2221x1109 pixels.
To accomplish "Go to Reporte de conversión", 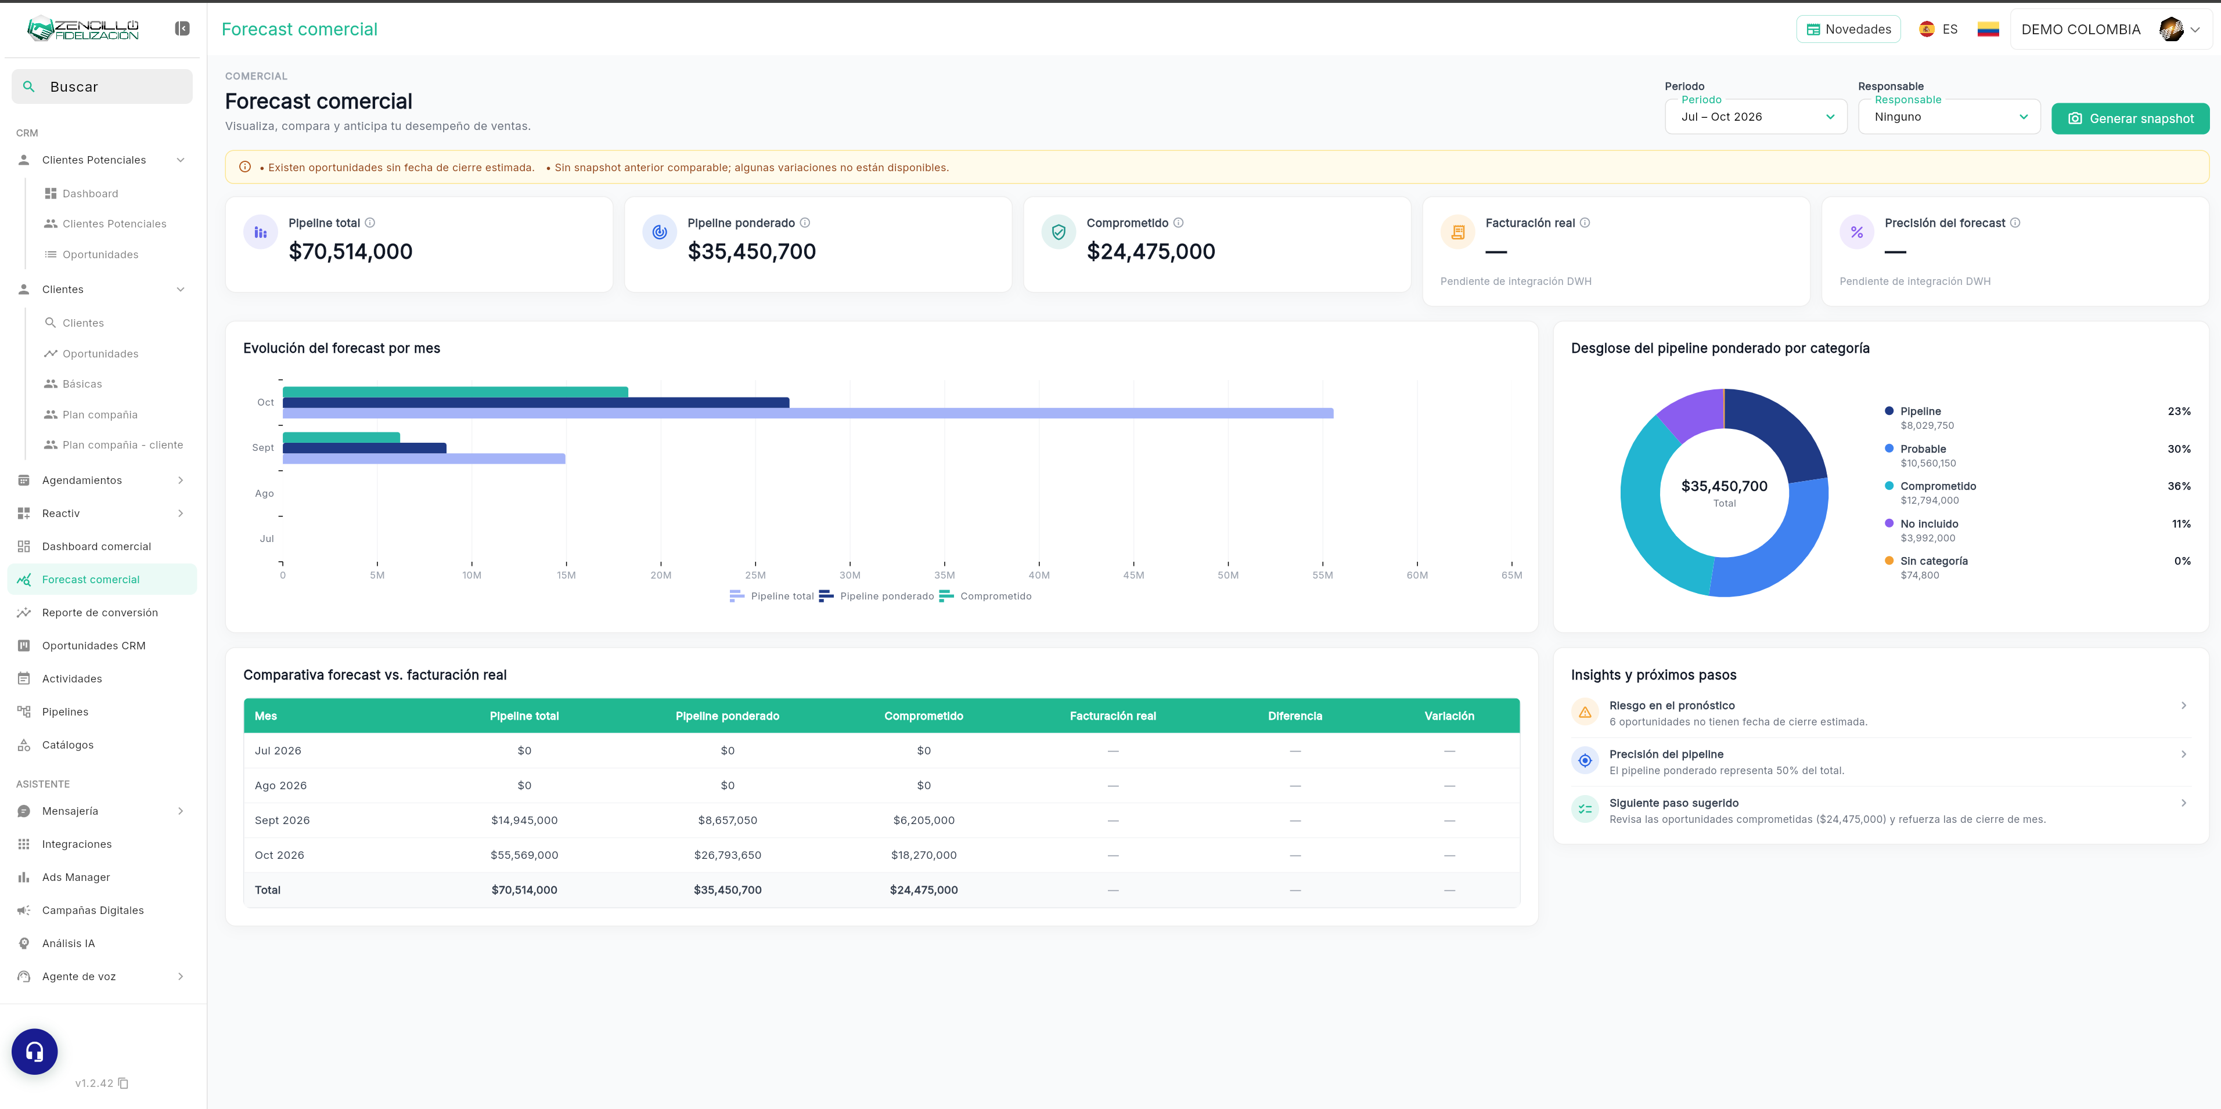I will tap(102, 613).
